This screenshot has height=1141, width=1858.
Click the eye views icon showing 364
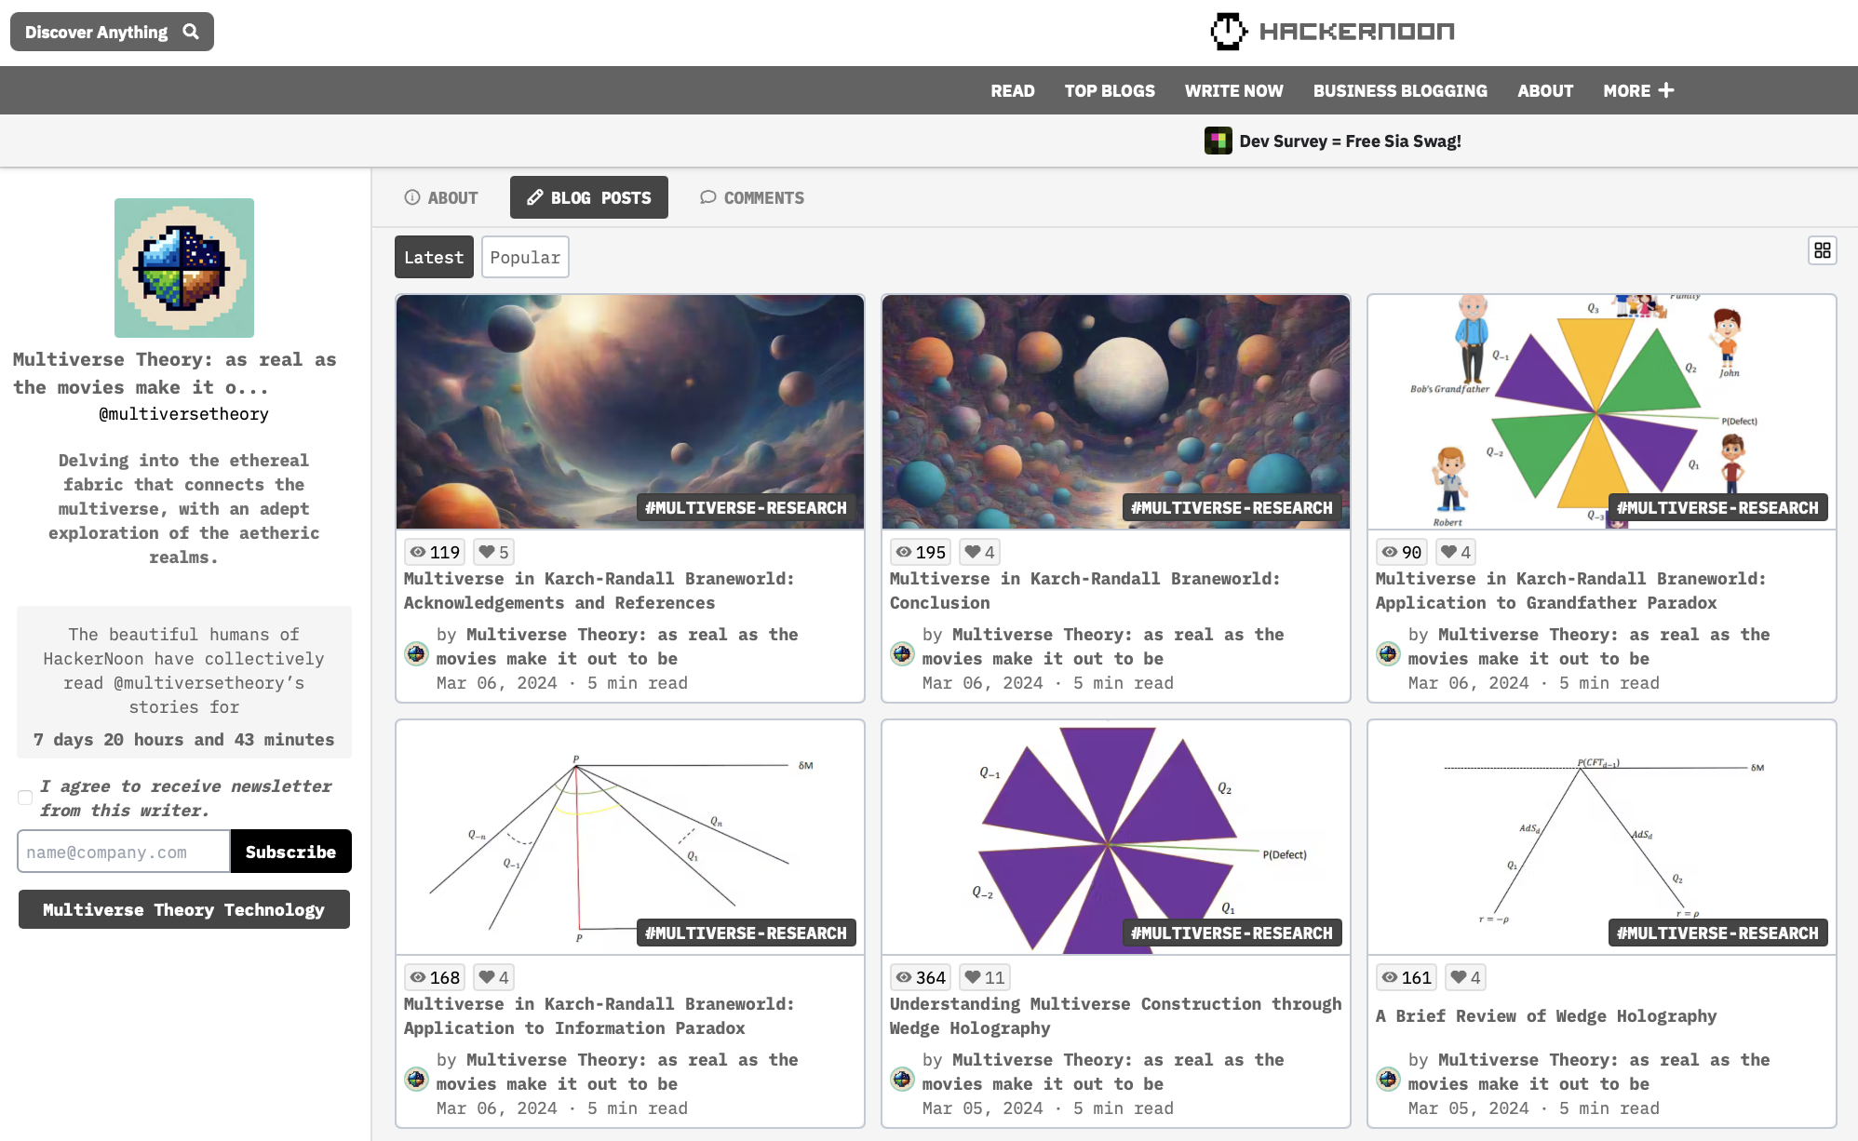[904, 977]
